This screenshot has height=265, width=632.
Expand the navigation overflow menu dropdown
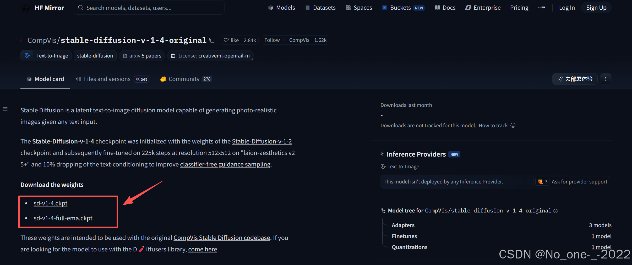pyautogui.click(x=542, y=8)
